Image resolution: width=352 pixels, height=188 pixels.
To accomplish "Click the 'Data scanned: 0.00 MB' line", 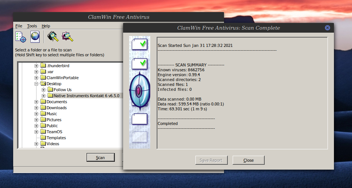I will click(x=179, y=99).
